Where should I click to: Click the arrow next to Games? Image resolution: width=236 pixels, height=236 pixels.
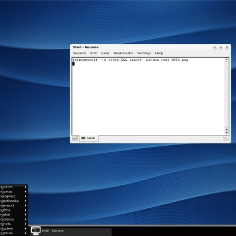point(25,192)
